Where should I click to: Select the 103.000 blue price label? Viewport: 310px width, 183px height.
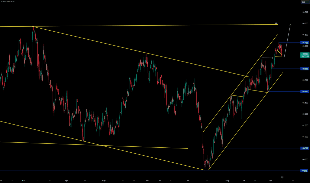coord(305,91)
